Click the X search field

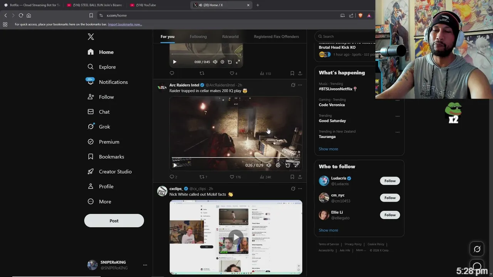tap(347, 37)
